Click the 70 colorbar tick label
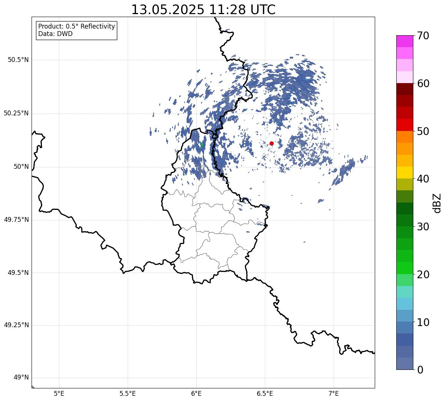 (x=423, y=36)
